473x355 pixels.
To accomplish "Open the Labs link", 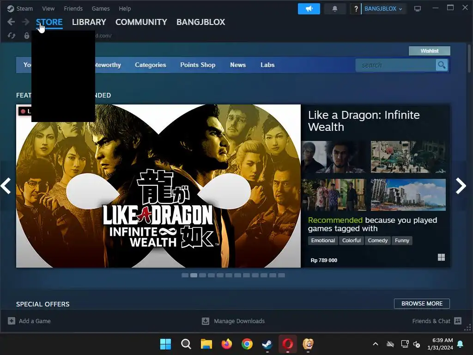I will point(267,65).
